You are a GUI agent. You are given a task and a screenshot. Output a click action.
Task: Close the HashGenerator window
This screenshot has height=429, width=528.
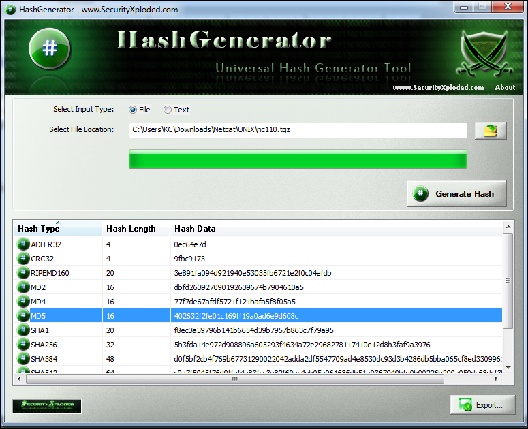click(508, 6)
